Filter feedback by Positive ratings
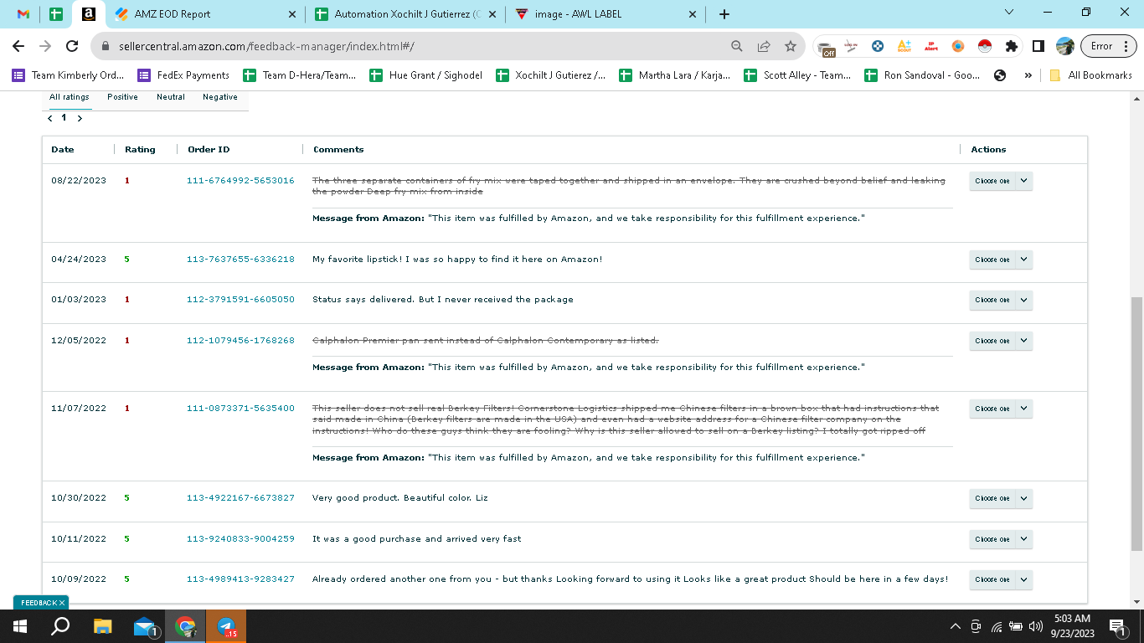 coord(122,97)
